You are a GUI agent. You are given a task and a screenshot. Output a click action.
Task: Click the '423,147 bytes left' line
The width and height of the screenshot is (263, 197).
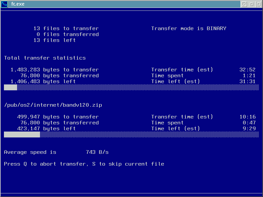pyautogui.click(x=46, y=129)
